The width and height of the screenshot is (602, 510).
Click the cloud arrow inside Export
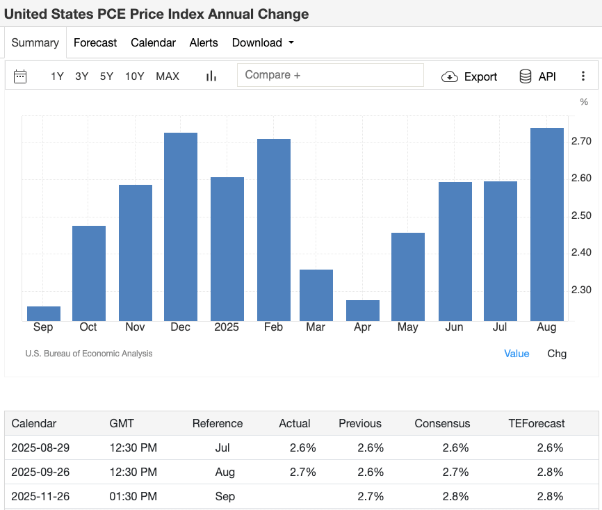[450, 76]
